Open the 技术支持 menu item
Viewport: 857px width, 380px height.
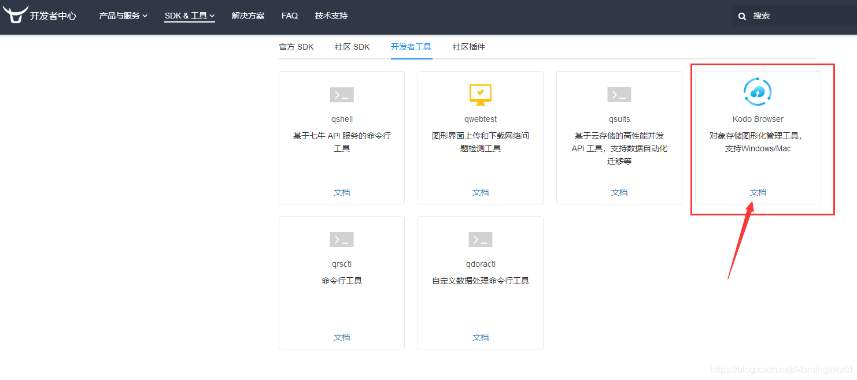(x=331, y=16)
